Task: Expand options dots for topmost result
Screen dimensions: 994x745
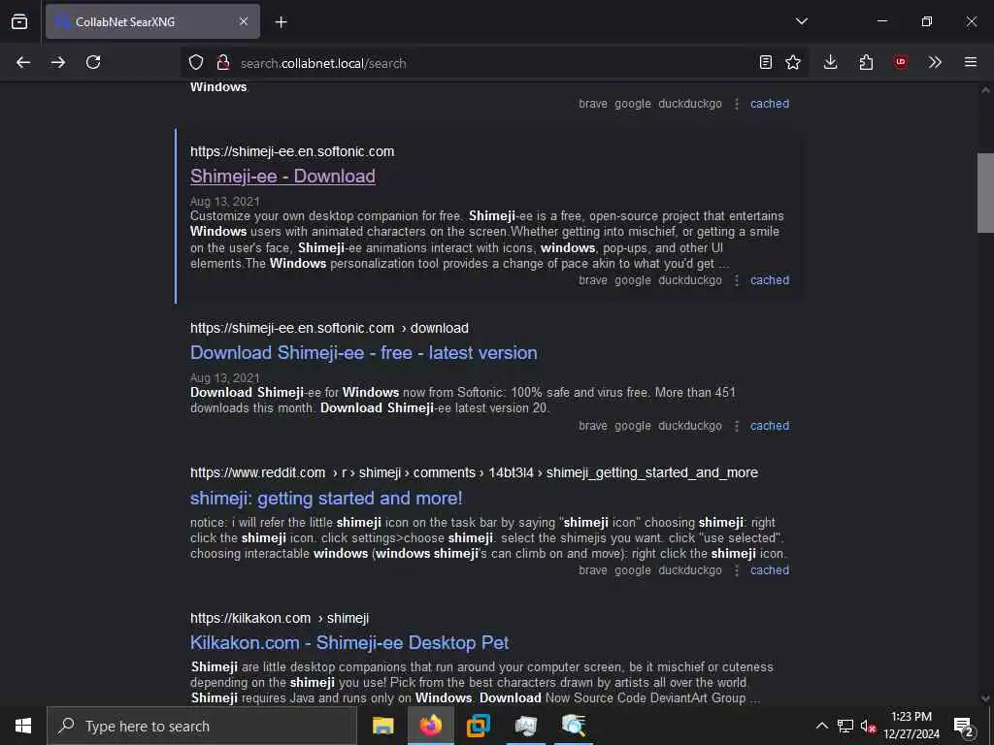Action: (737, 104)
